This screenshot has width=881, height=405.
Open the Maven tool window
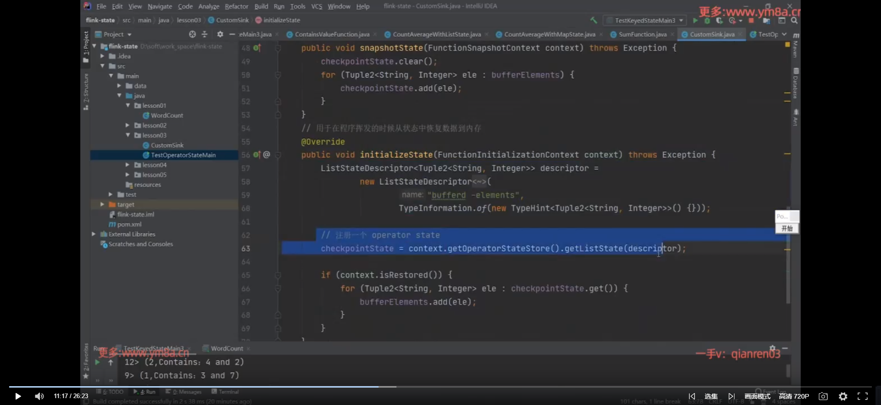pos(796,45)
